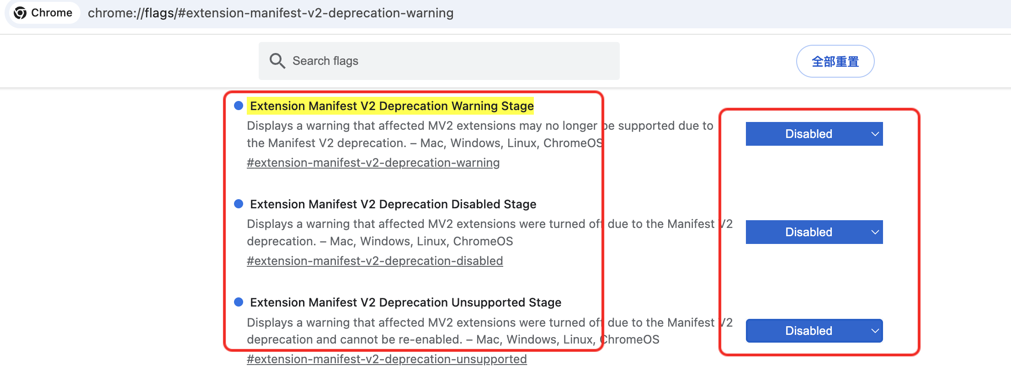Image resolution: width=1011 pixels, height=381 pixels.
Task: Open #extension-manifest-v2-deprecation-disabled anchor link
Action: (x=375, y=261)
